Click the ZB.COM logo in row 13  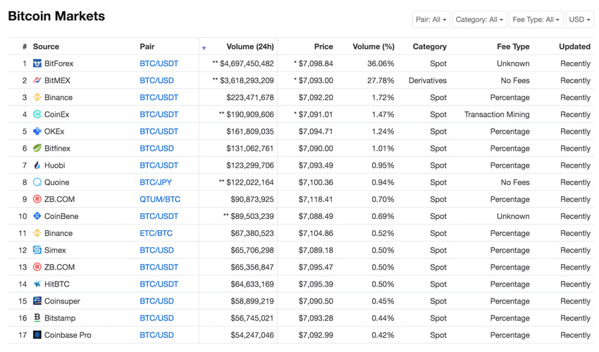[x=37, y=267]
